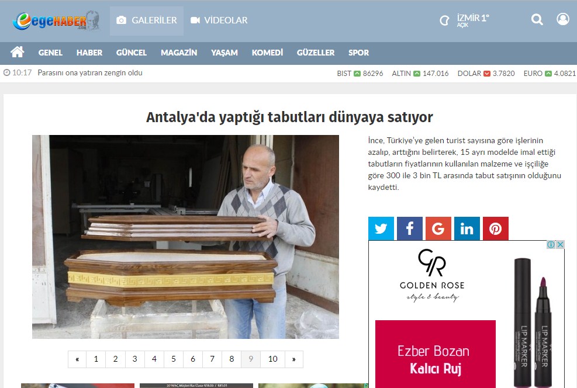Open the KOMEDİ menu
The height and width of the screenshot is (388, 577).
(268, 53)
